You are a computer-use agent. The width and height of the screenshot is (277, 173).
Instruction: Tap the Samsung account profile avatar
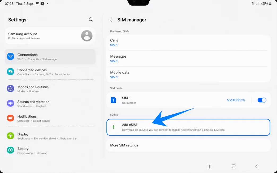tap(87, 36)
